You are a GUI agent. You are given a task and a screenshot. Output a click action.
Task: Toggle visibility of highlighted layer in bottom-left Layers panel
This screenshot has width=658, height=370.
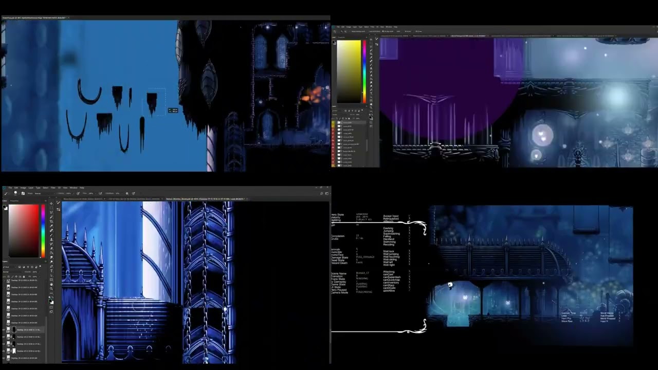[4, 329]
